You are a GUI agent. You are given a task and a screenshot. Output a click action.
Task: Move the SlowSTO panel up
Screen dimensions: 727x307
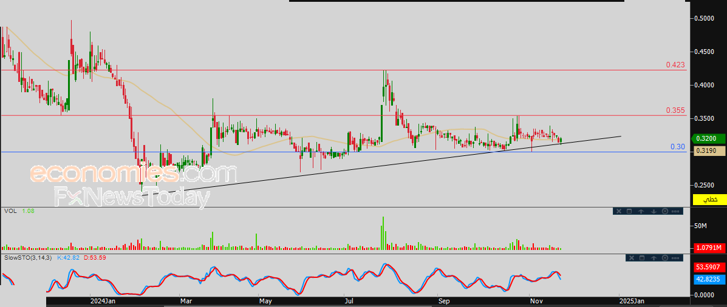(654, 258)
